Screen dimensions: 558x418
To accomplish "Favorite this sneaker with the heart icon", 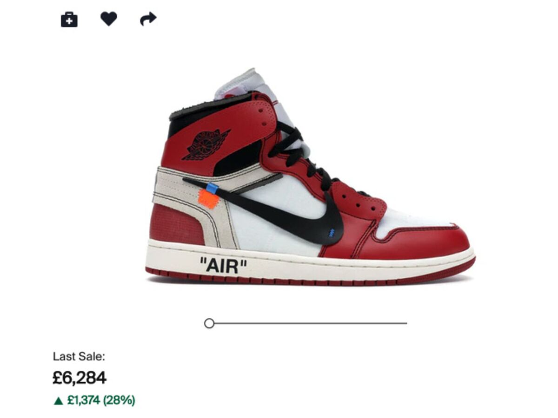I will coord(109,19).
